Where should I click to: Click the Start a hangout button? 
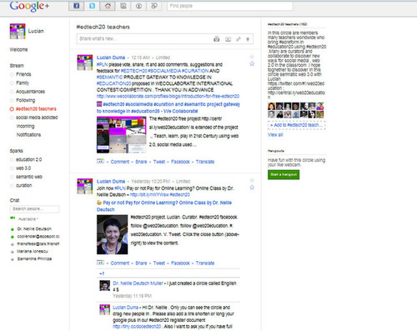[284, 174]
